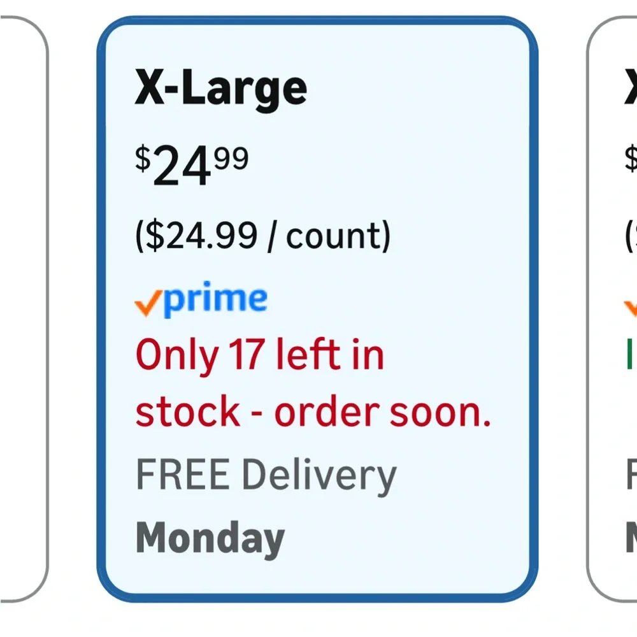Click the dollar sign before 24
Screen dimensions: 637x637
point(143,159)
